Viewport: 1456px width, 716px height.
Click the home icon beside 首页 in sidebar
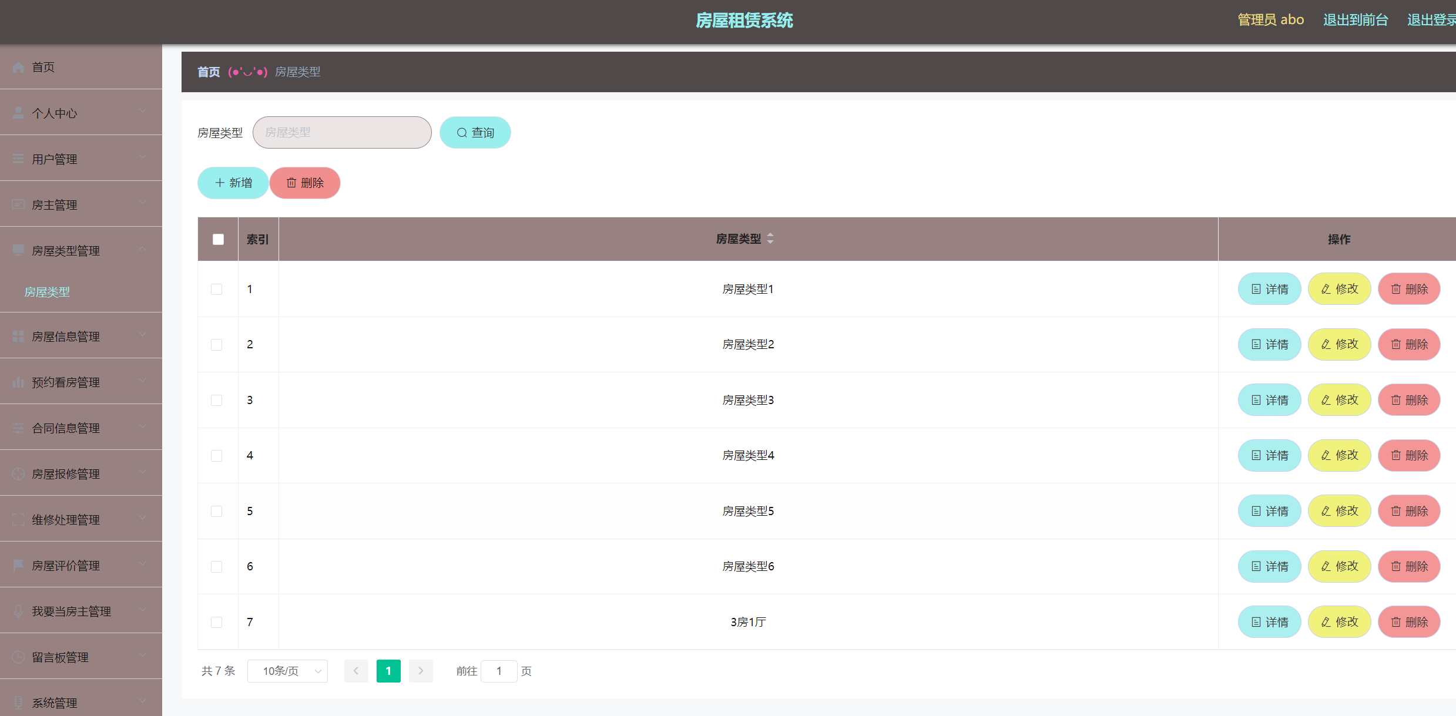click(x=18, y=68)
